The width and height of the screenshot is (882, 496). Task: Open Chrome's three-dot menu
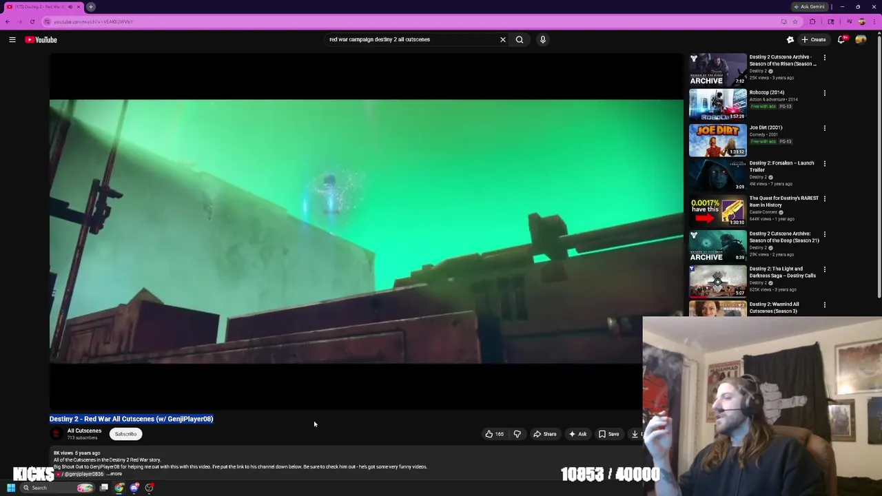coord(874,21)
